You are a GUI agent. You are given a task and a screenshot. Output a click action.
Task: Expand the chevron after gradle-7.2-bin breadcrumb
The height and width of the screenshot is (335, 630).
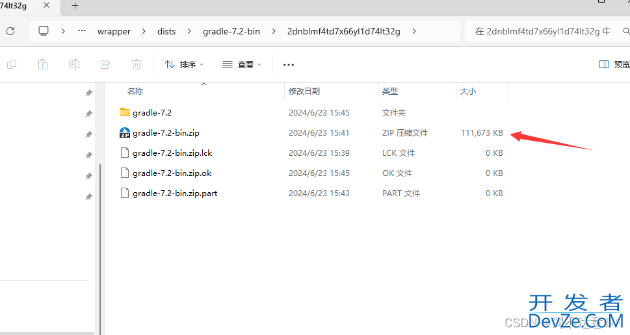pyautogui.click(x=274, y=31)
